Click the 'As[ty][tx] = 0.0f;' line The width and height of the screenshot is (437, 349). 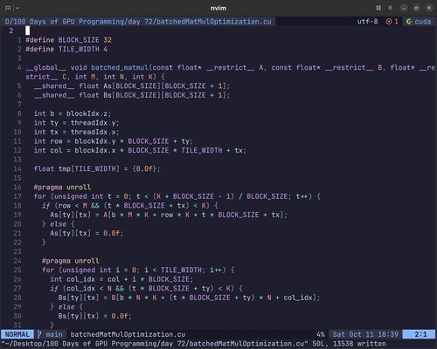(87, 233)
